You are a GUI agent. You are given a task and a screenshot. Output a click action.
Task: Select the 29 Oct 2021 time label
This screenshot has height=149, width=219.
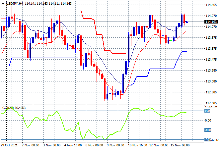(9, 145)
